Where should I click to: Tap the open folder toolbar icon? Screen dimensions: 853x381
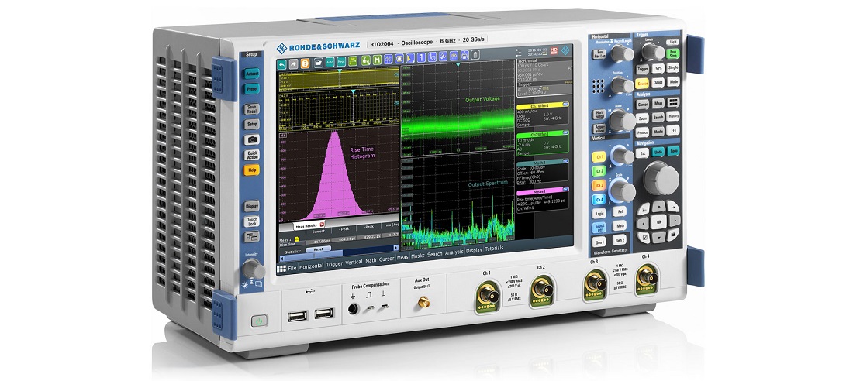click(x=318, y=63)
